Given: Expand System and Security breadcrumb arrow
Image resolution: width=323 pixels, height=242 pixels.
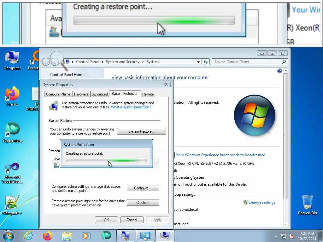Looking at the screenshot, I should point(143,62).
